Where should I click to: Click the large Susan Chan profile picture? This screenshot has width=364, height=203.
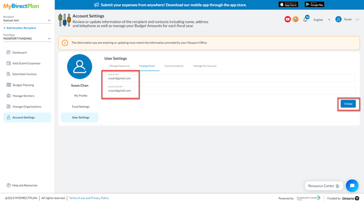[79, 67]
